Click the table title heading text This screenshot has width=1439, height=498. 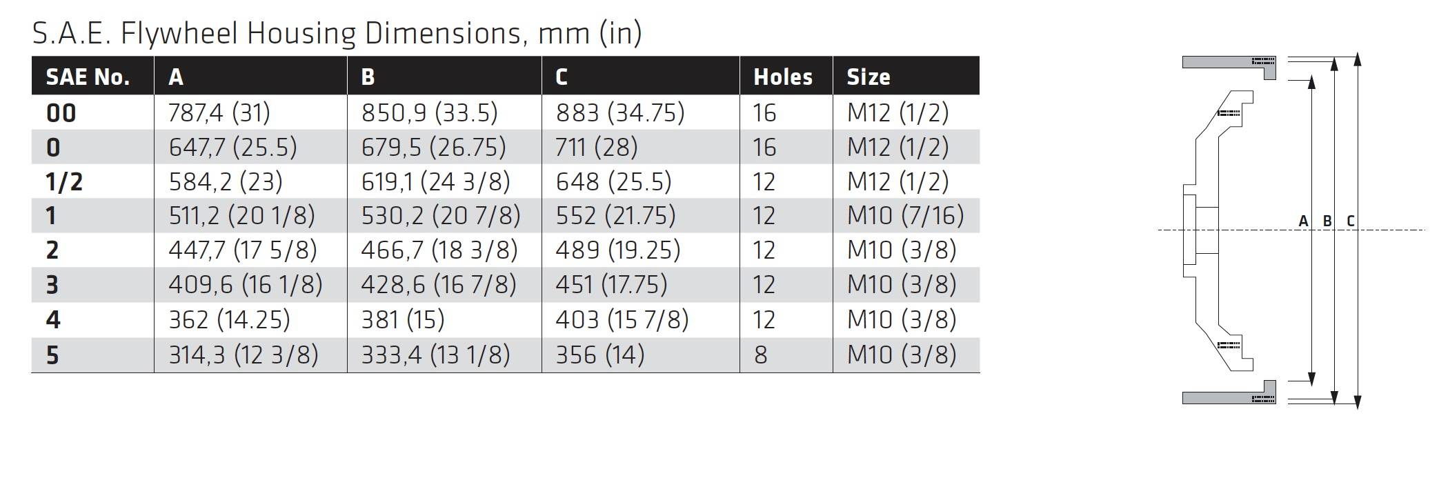[x=337, y=33]
